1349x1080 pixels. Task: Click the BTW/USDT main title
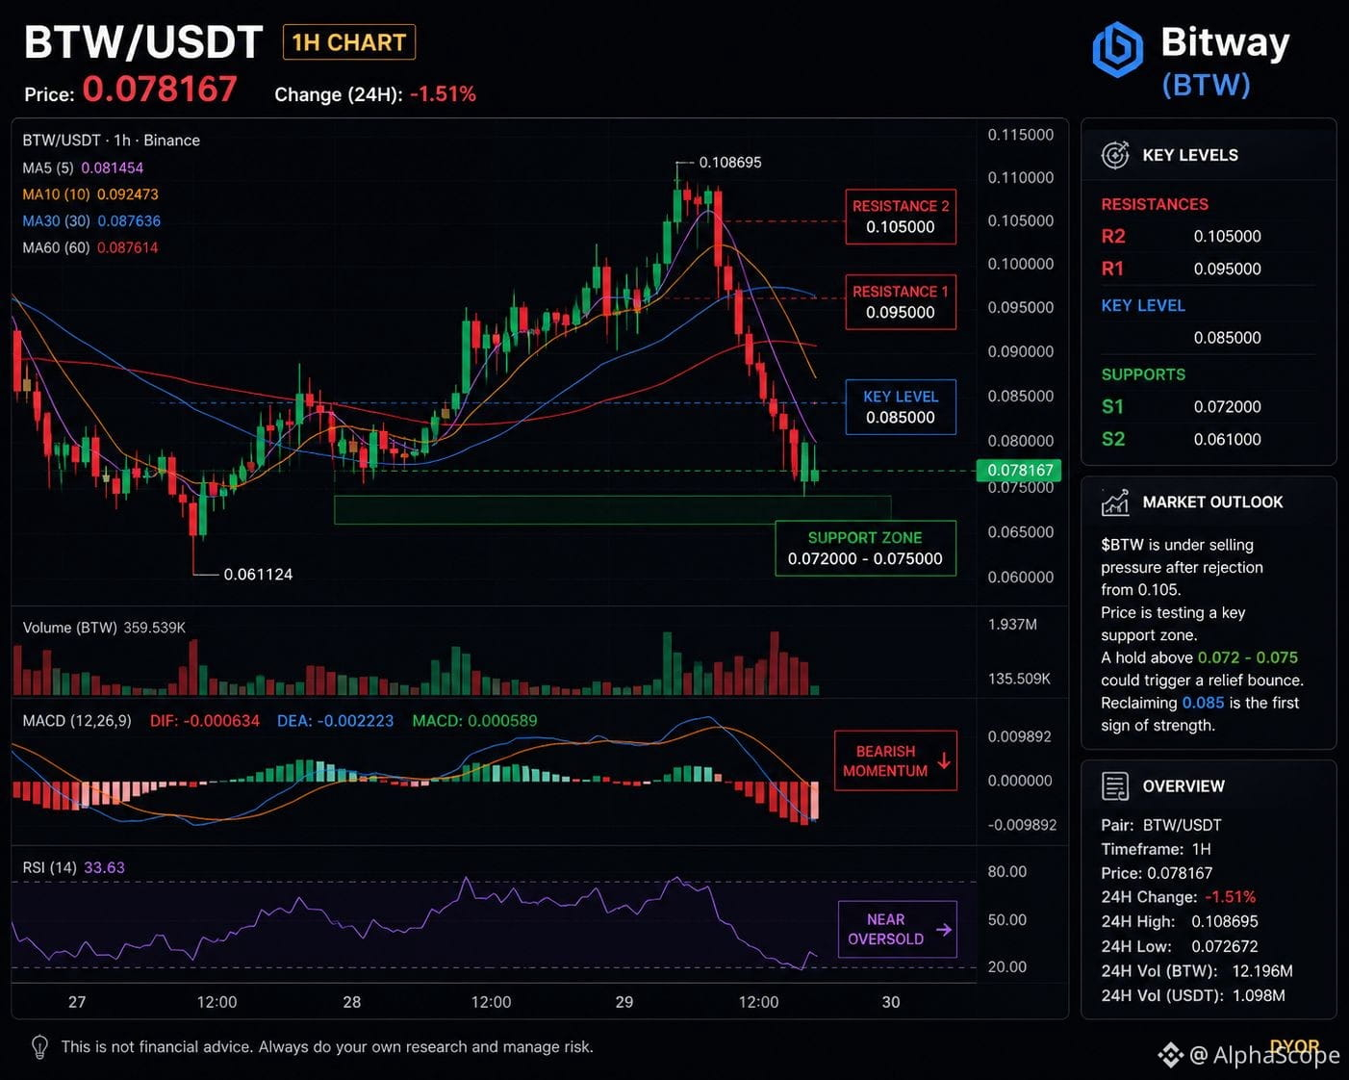pos(143,42)
